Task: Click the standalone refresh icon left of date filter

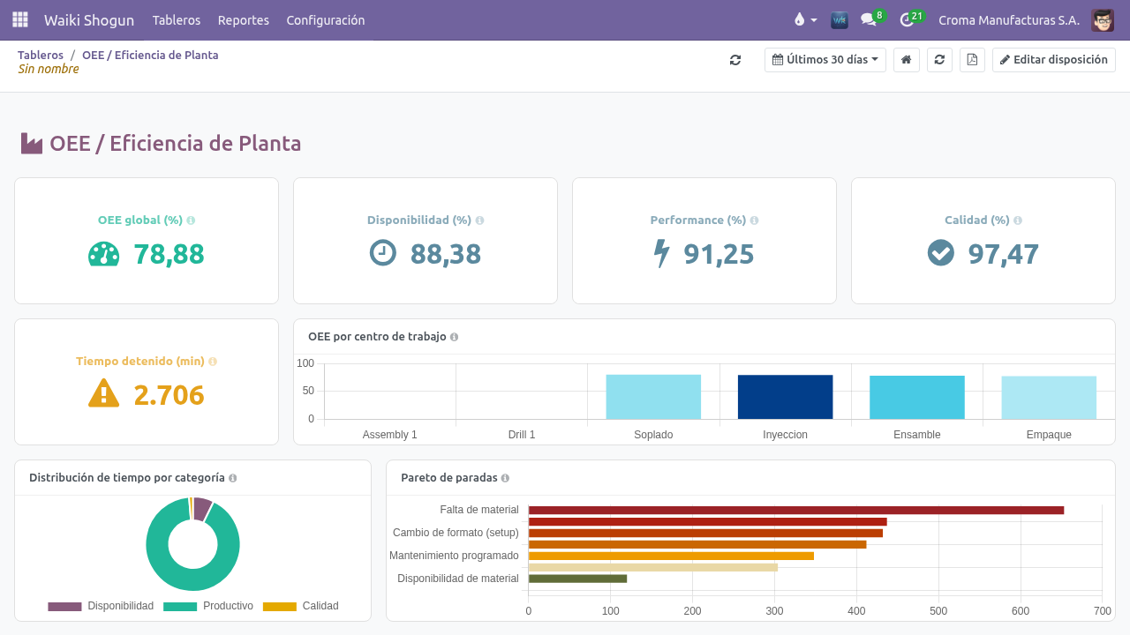Action: (x=735, y=60)
